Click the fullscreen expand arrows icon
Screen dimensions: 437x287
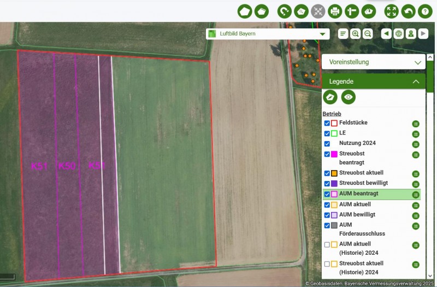pos(391,11)
